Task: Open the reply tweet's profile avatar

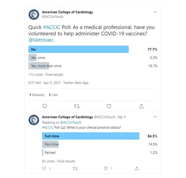Action: pos(34,120)
